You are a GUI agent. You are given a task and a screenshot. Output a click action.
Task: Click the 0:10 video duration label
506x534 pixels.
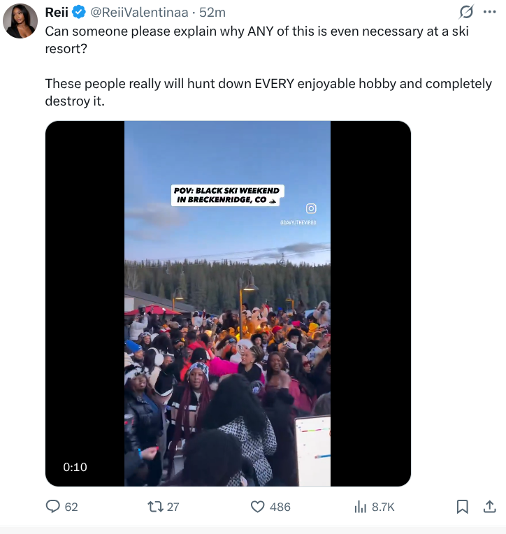coord(75,467)
